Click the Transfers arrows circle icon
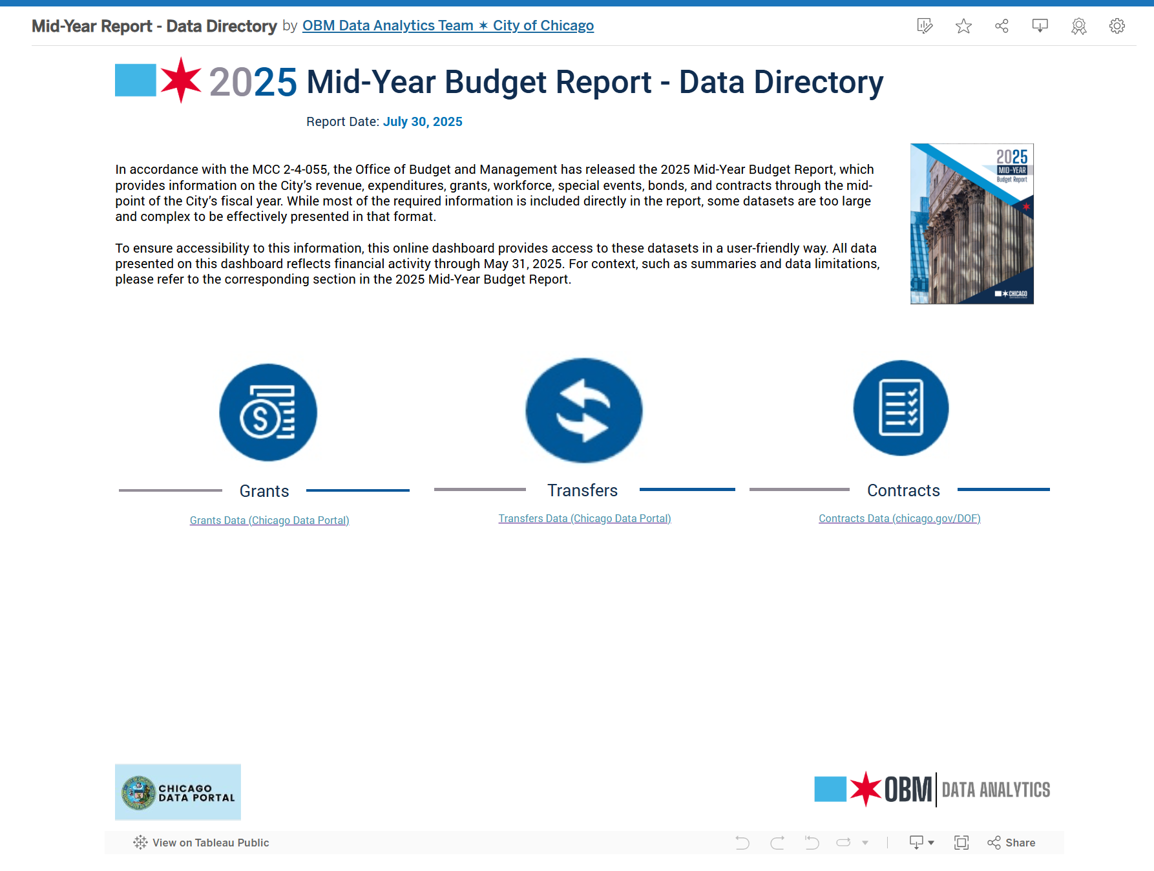The width and height of the screenshot is (1154, 871). point(584,410)
